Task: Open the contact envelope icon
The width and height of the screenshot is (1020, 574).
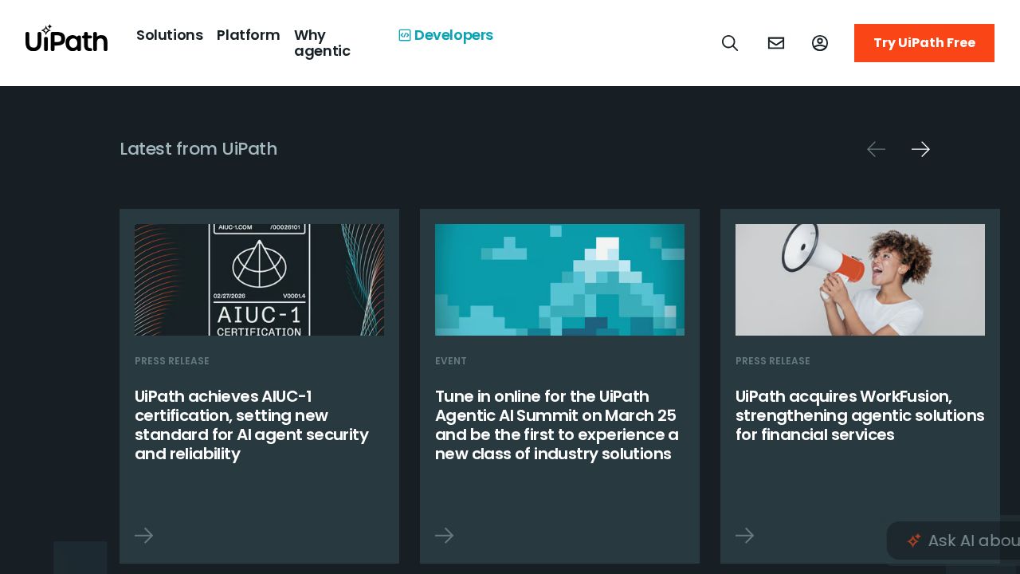Action: [x=776, y=43]
